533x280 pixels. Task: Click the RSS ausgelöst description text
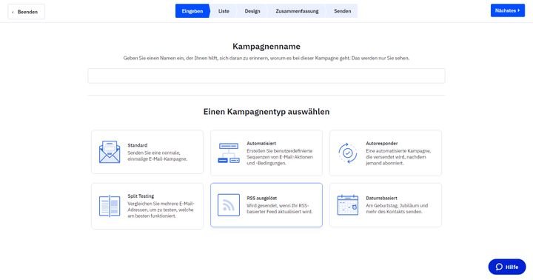[279, 209]
